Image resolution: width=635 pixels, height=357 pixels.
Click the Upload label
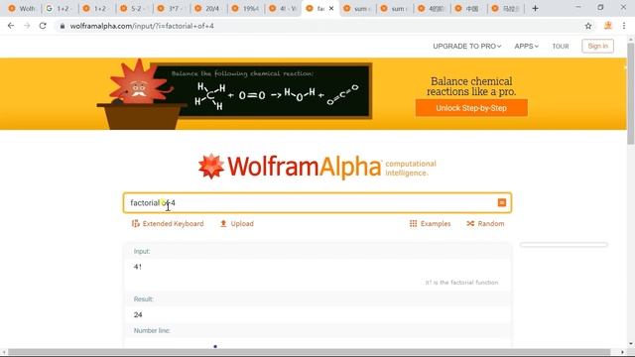coord(242,223)
